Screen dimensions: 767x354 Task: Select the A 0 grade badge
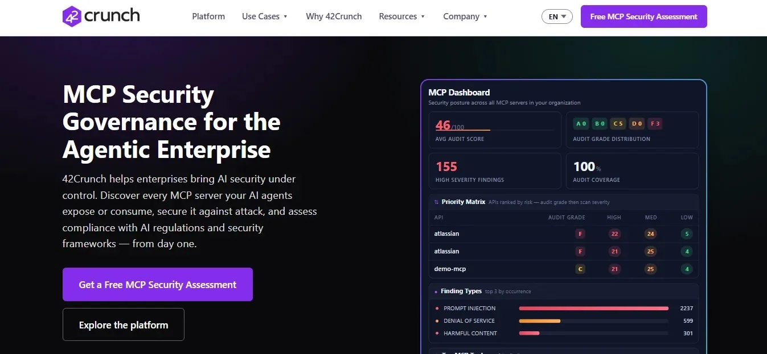coord(581,123)
